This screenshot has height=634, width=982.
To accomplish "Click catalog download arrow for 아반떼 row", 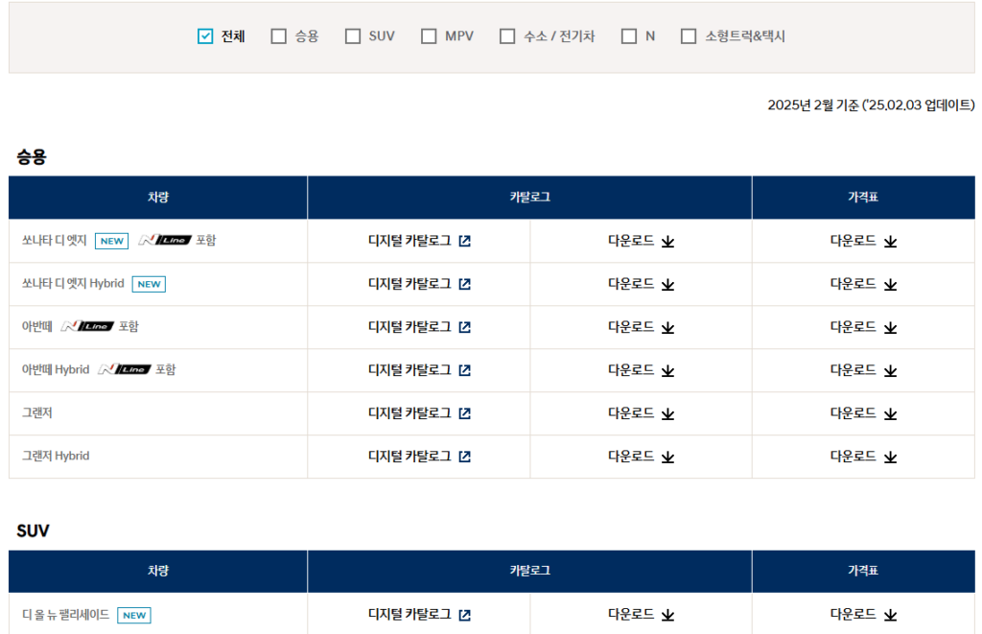I will pyautogui.click(x=667, y=328).
